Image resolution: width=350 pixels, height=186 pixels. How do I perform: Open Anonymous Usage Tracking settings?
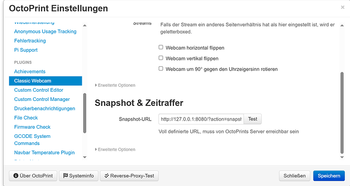45,31
